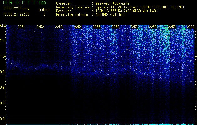The width and height of the screenshot is (197, 125).
Task: Click the 0.9 kHz axis label
Action: [3, 72]
